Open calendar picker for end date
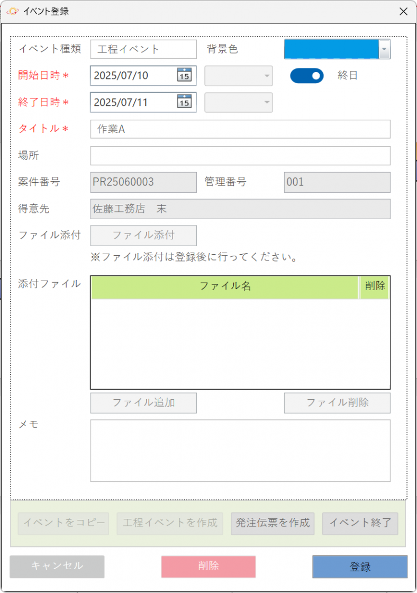This screenshot has width=417, height=593. pyautogui.click(x=184, y=102)
